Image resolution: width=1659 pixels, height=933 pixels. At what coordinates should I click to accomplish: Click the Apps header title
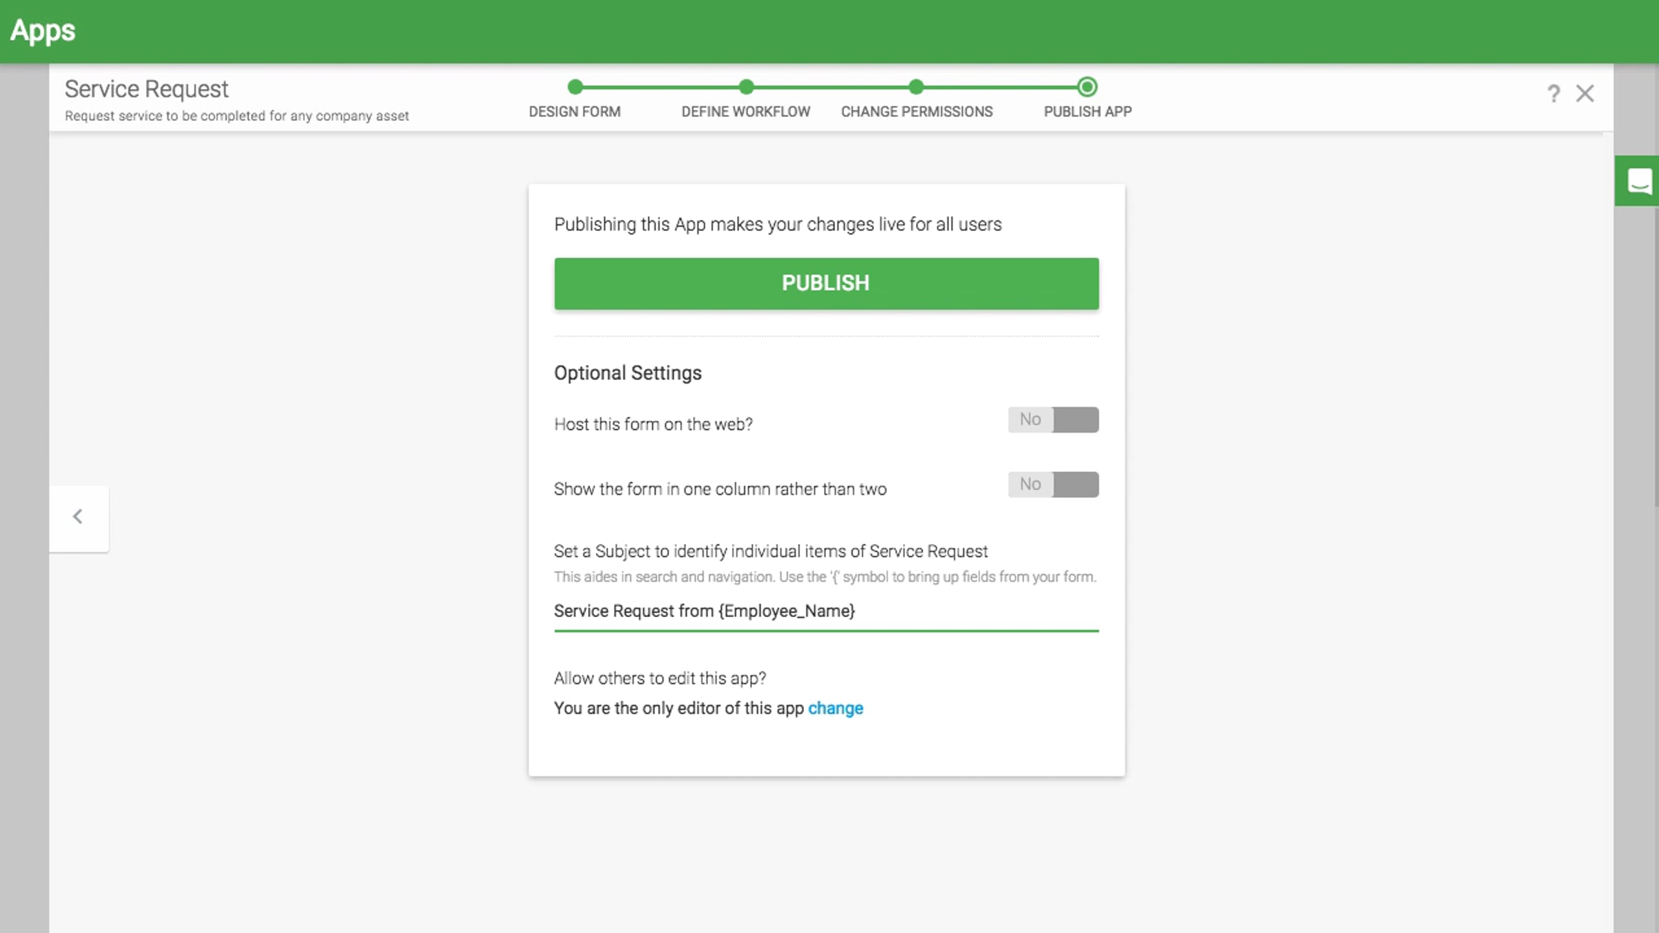coord(43,31)
